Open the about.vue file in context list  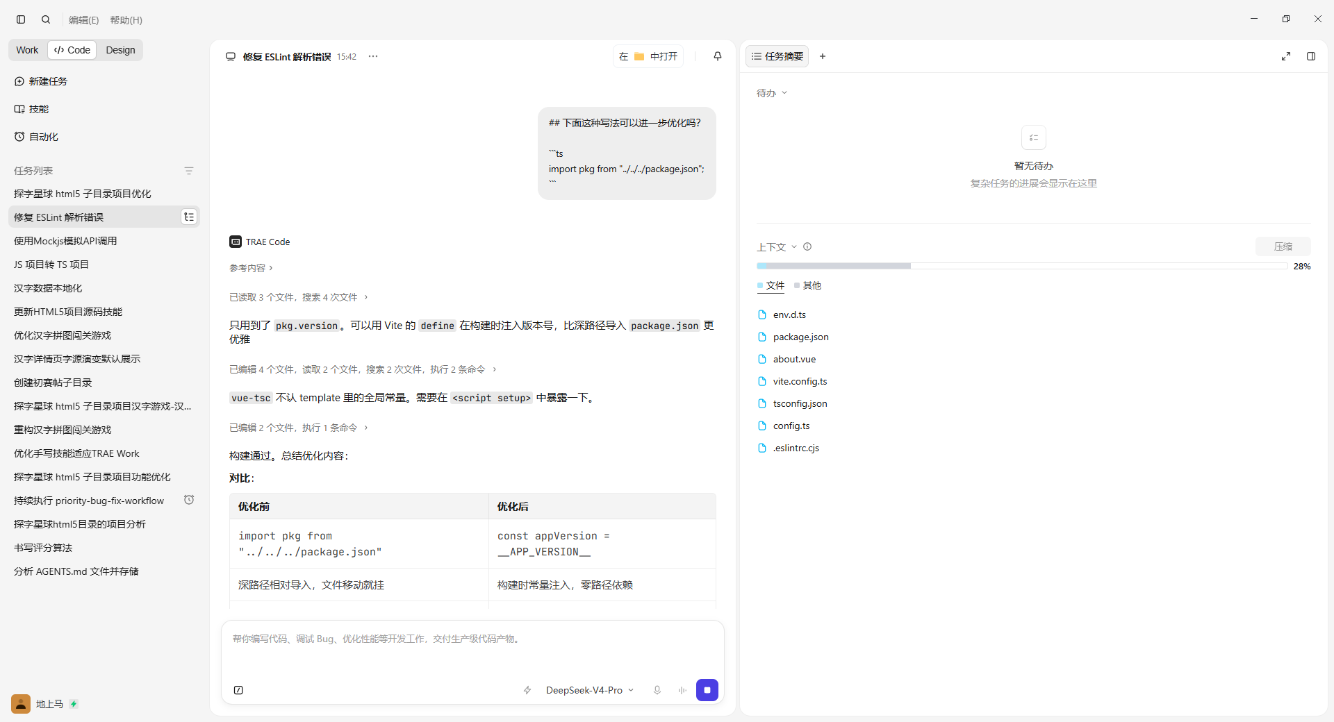click(794, 359)
